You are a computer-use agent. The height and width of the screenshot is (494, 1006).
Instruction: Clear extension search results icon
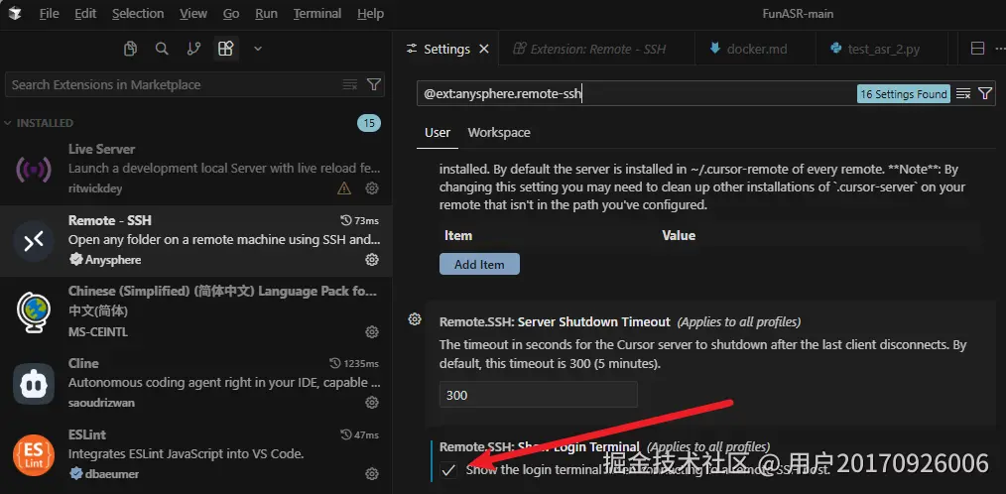[x=349, y=84]
